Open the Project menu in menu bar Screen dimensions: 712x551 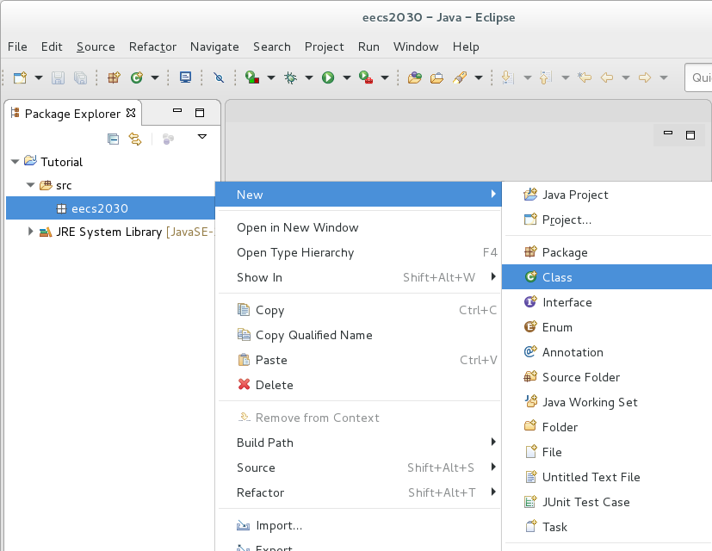tap(325, 46)
